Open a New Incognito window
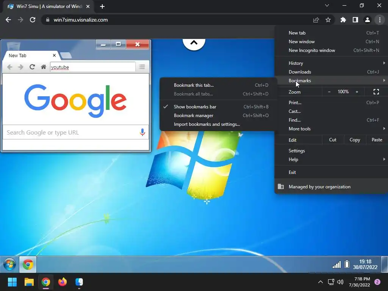Image resolution: width=388 pixels, height=291 pixels. (x=331, y=50)
